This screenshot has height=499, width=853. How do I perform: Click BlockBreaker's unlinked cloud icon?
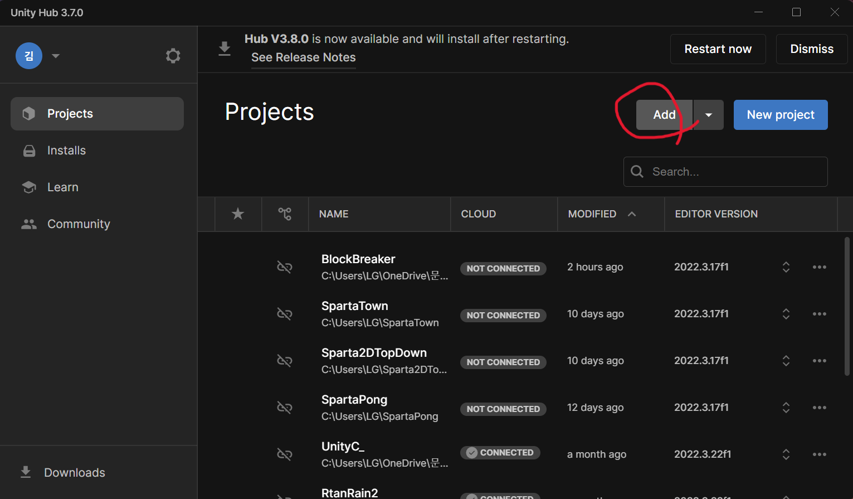click(285, 267)
